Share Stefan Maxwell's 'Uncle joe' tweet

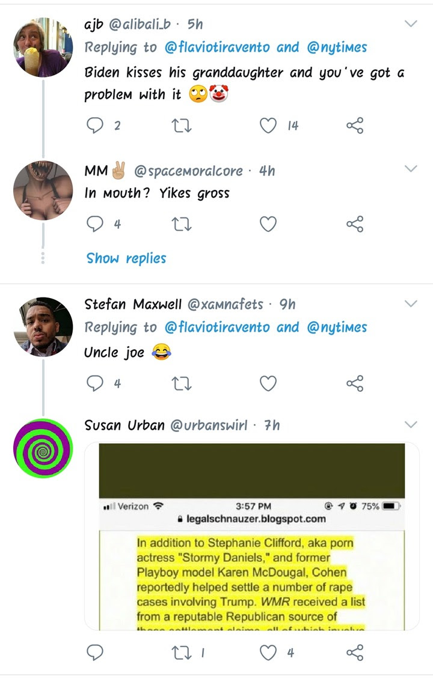[x=355, y=383]
